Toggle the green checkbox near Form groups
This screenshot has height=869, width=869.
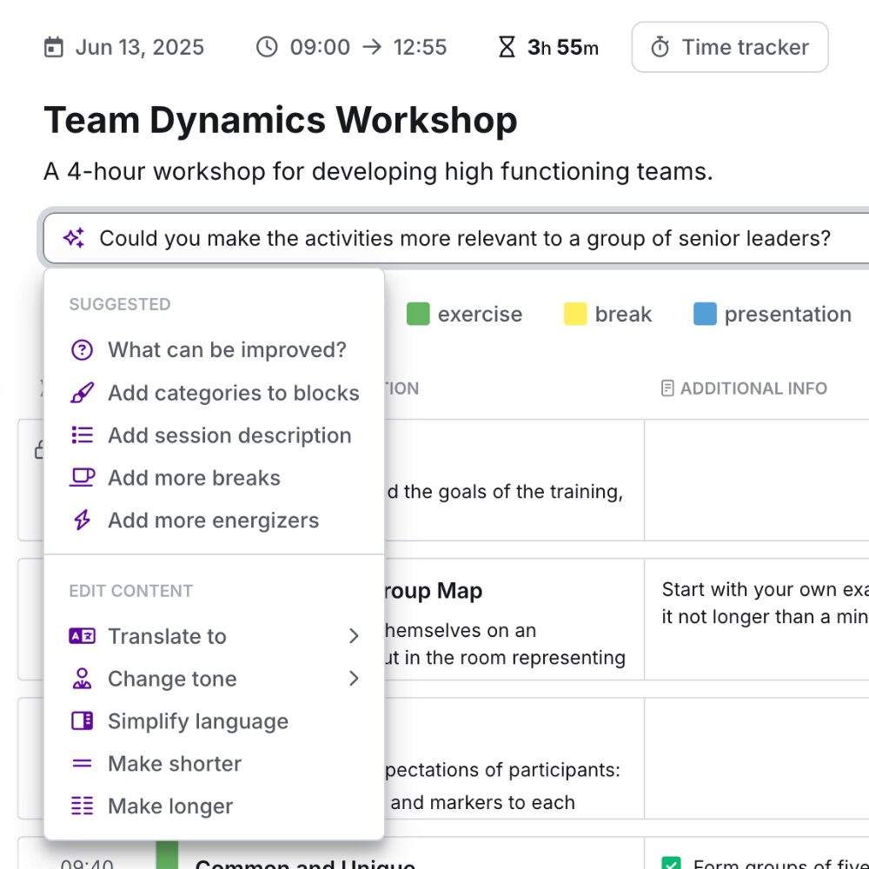point(671,864)
